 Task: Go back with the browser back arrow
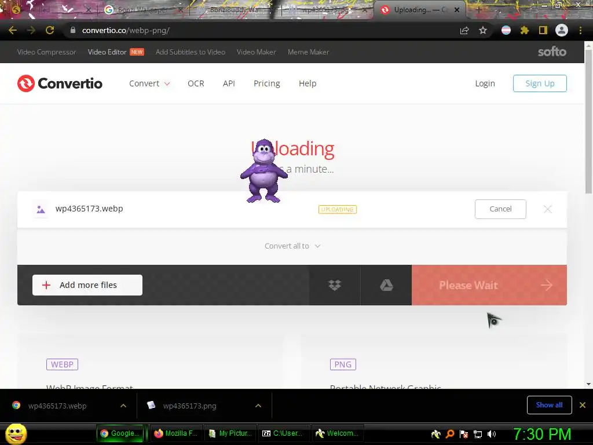[13, 30]
